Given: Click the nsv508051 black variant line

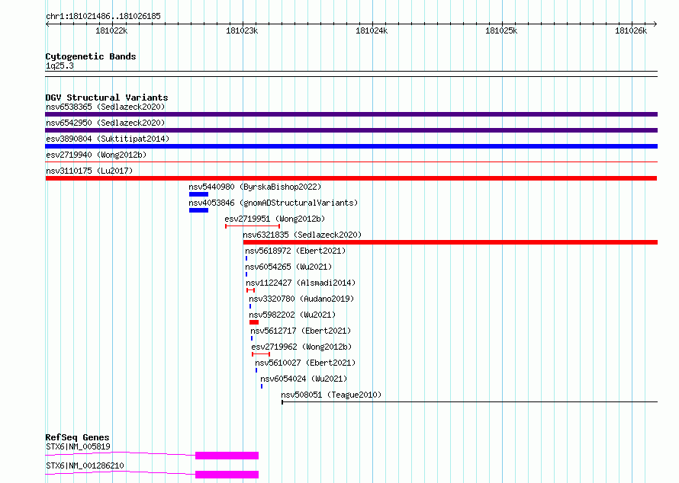Looking at the screenshot, I should coord(469,402).
